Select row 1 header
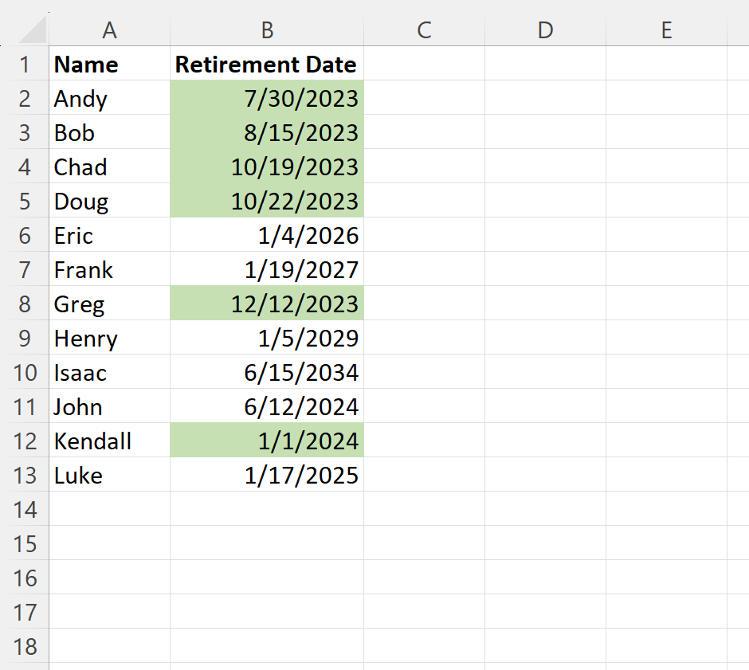Image resolution: width=749 pixels, height=670 pixels. (x=25, y=65)
